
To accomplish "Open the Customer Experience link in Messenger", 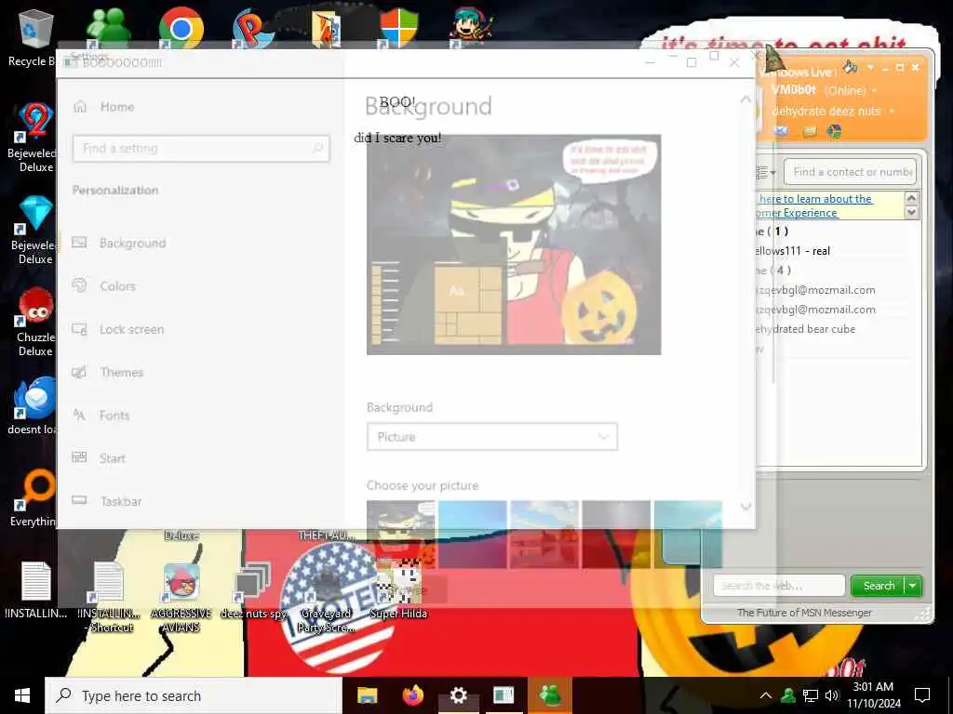I will 797,213.
